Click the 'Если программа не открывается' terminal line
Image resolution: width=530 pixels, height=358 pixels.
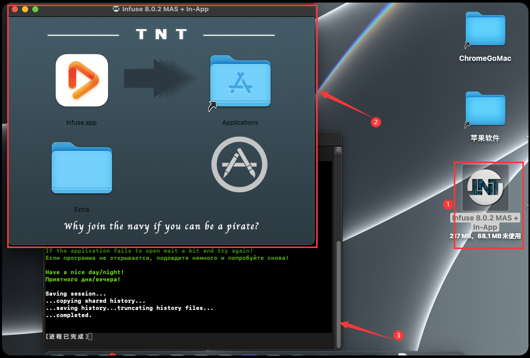coord(167,258)
